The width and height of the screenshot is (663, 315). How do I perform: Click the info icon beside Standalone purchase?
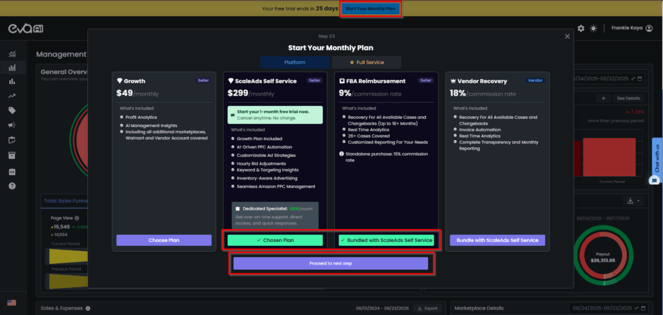(341, 154)
